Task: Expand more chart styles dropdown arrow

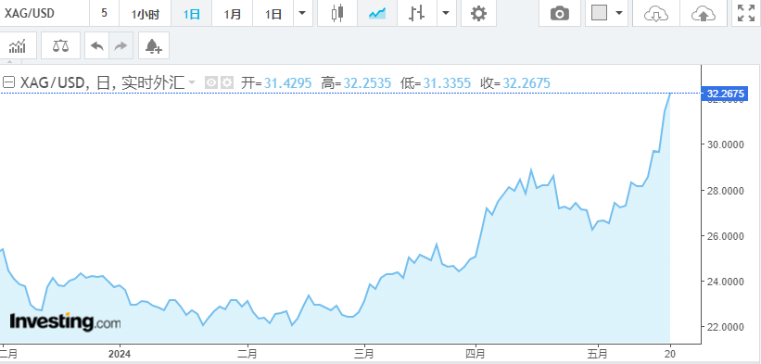Action: (446, 13)
